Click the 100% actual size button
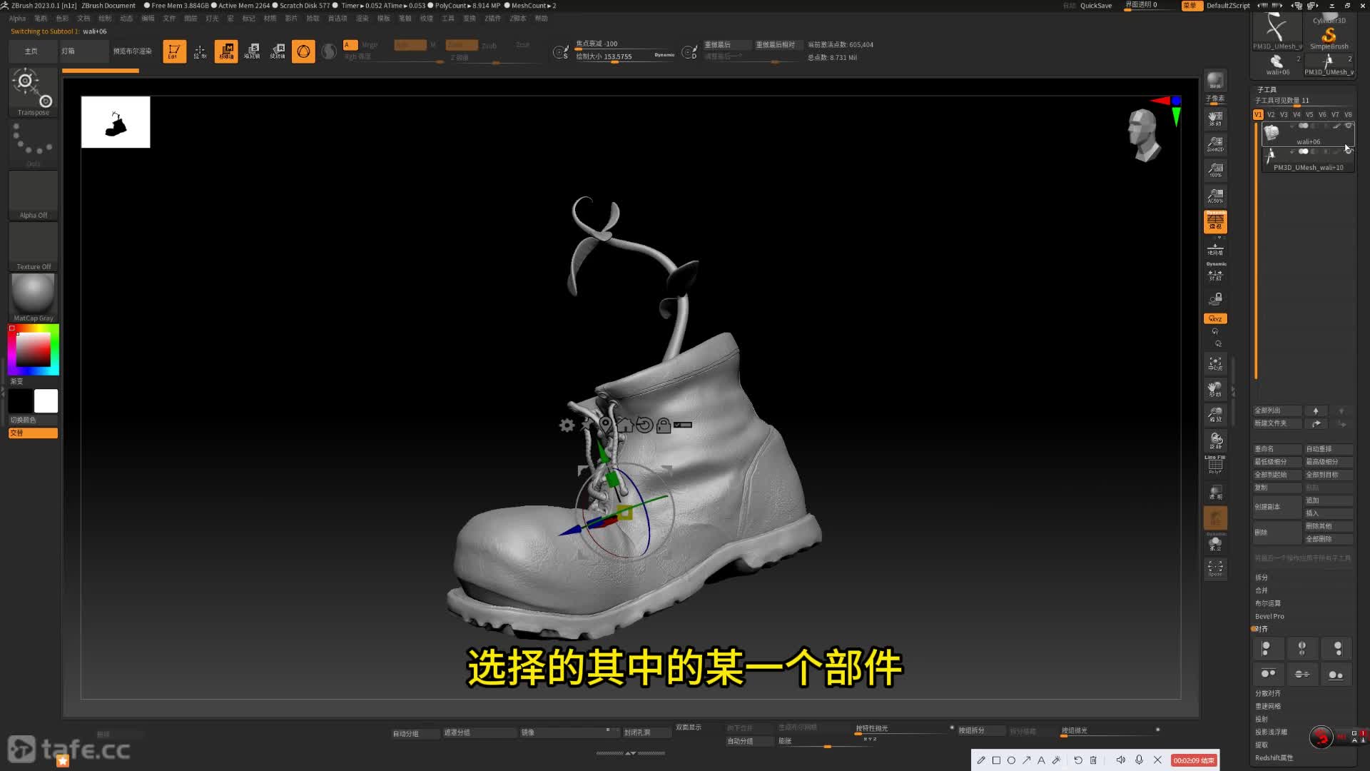 (x=1215, y=170)
